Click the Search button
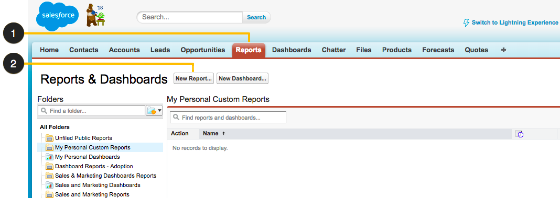The height and width of the screenshot is (198, 560). 256,17
